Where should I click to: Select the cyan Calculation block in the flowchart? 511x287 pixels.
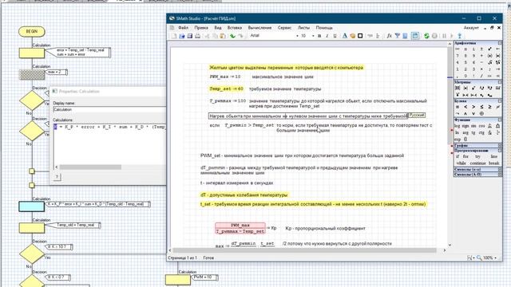coord(32,206)
